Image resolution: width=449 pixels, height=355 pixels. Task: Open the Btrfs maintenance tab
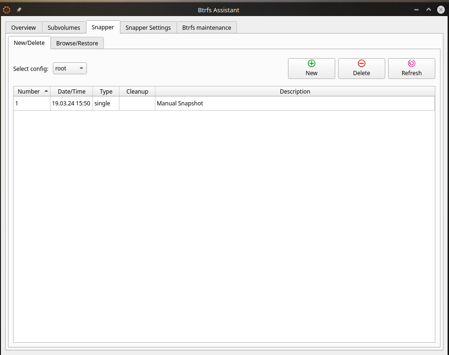207,28
